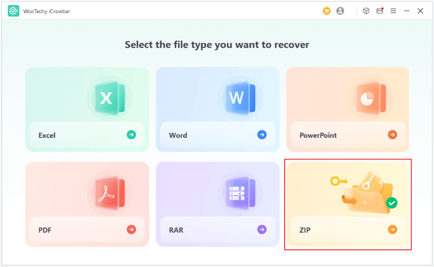
Task: Click the blue Word document icon
Action: pyautogui.click(x=239, y=98)
